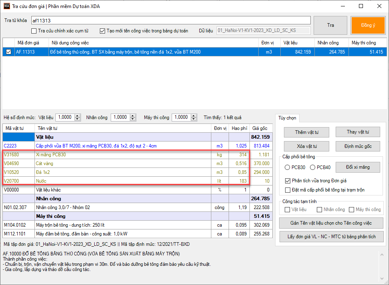Viewport: 389px width, 285px height.
Task: Confirm with the orange 'Đồng ý' button
Action: click(368, 25)
